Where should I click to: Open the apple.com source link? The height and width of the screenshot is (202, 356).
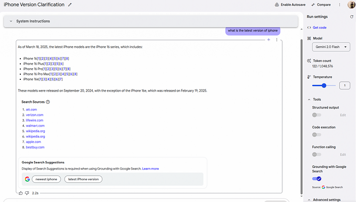tap(34, 142)
